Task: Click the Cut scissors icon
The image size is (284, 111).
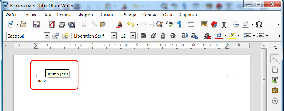Action: [84, 24]
